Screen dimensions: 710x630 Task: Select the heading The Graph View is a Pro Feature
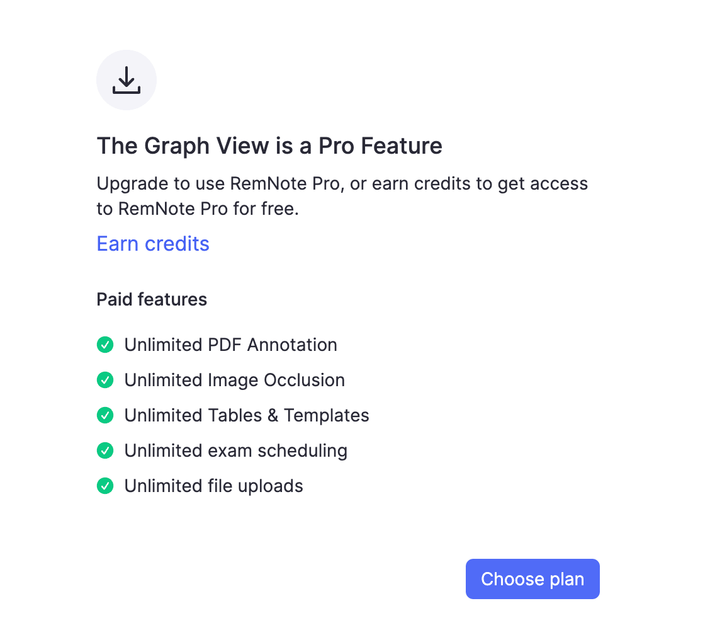click(x=269, y=146)
